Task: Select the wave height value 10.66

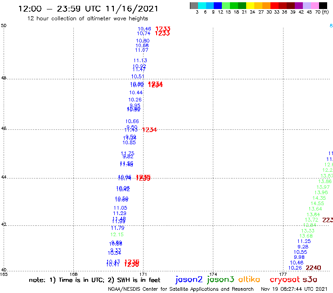Action: point(132,121)
